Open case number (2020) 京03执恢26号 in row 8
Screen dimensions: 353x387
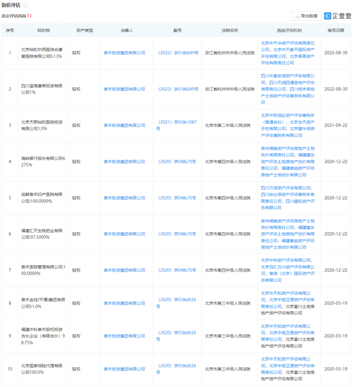(x=177, y=300)
